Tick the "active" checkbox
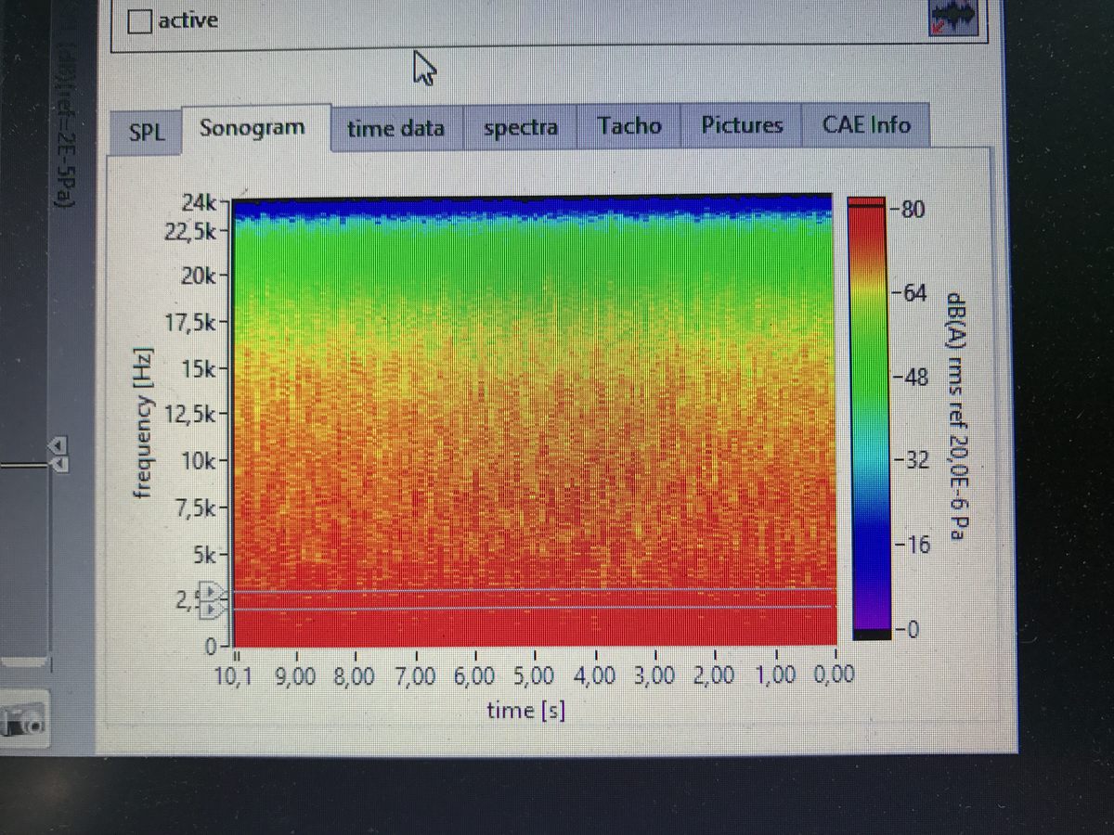The height and width of the screenshot is (835, 1114). pos(141,21)
